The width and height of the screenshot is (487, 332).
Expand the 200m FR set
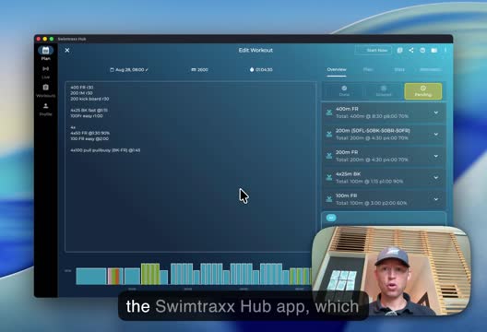[436, 156]
